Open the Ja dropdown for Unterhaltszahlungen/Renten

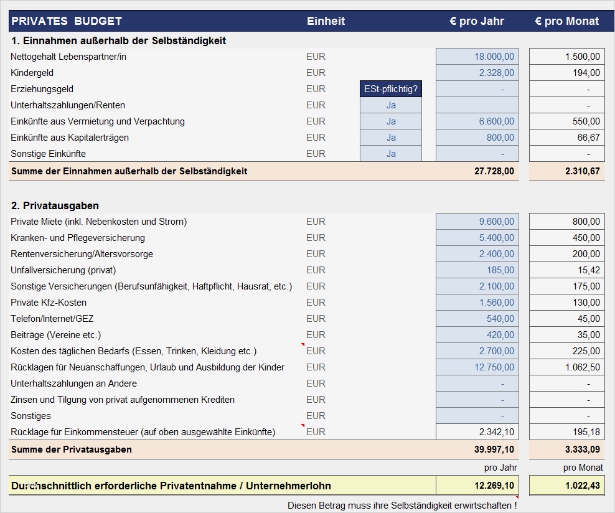390,105
